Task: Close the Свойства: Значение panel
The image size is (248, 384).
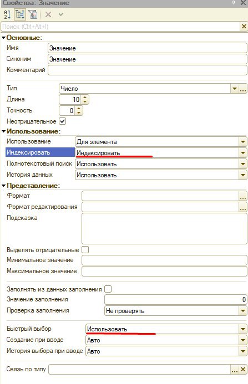Action: click(243, 3)
